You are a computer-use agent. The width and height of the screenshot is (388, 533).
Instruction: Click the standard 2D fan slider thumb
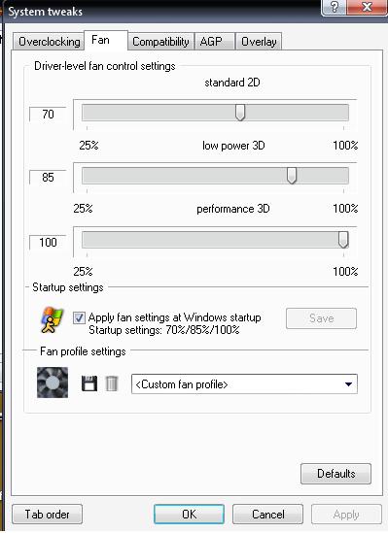coord(240,113)
